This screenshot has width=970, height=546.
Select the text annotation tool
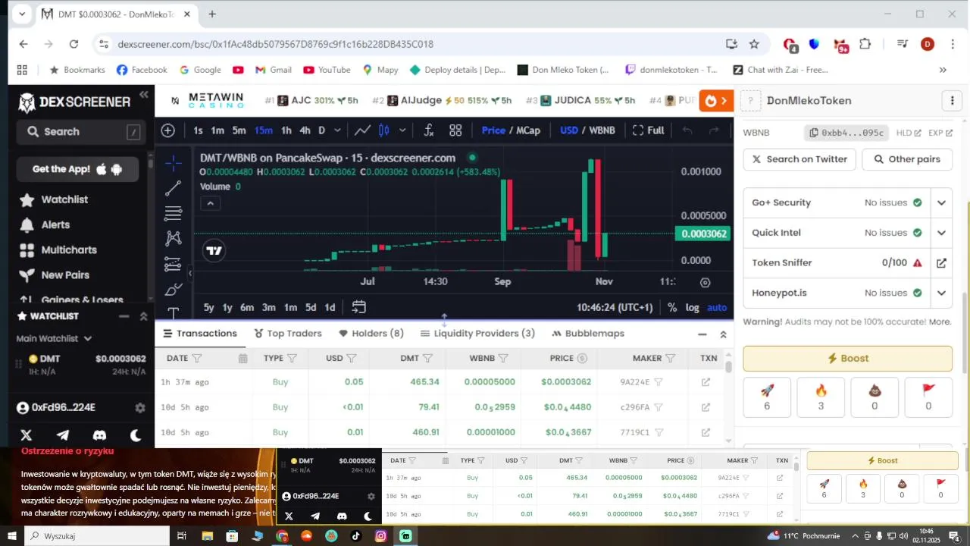click(174, 312)
